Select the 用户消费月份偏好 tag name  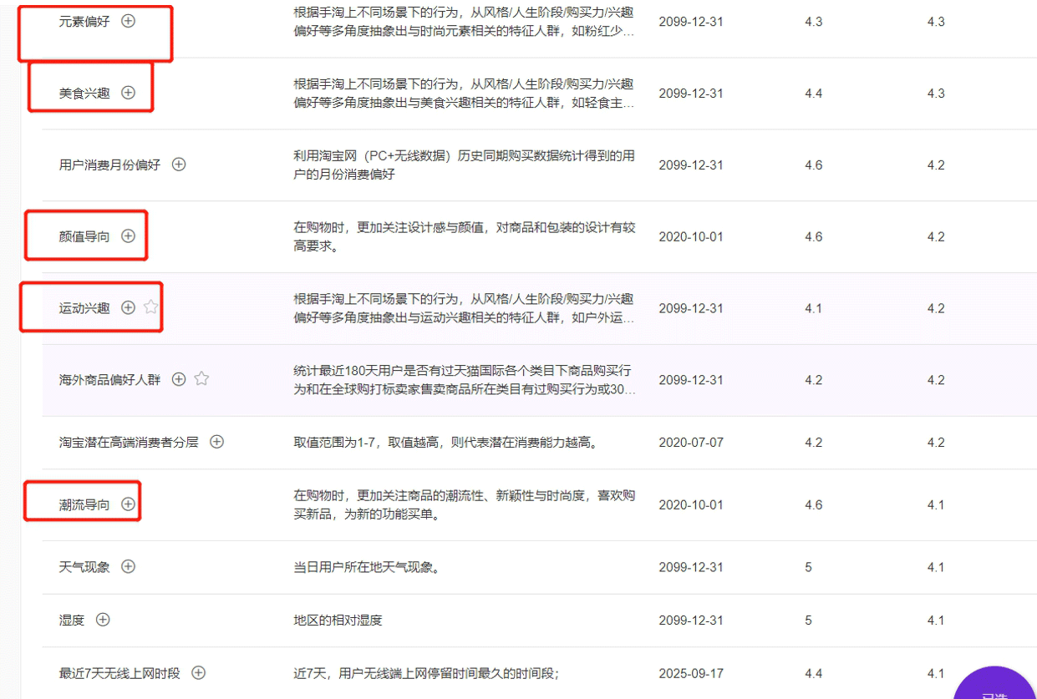click(109, 165)
